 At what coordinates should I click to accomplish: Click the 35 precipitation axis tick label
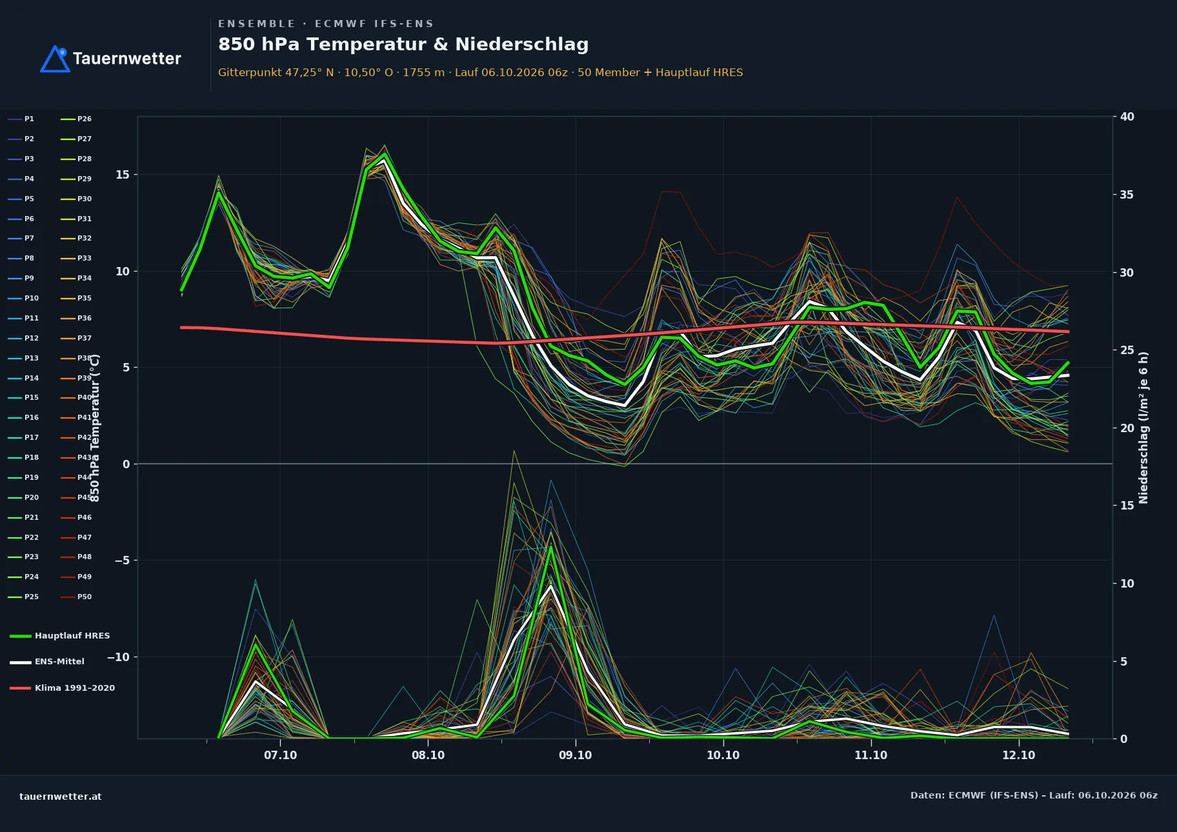click(x=1127, y=195)
